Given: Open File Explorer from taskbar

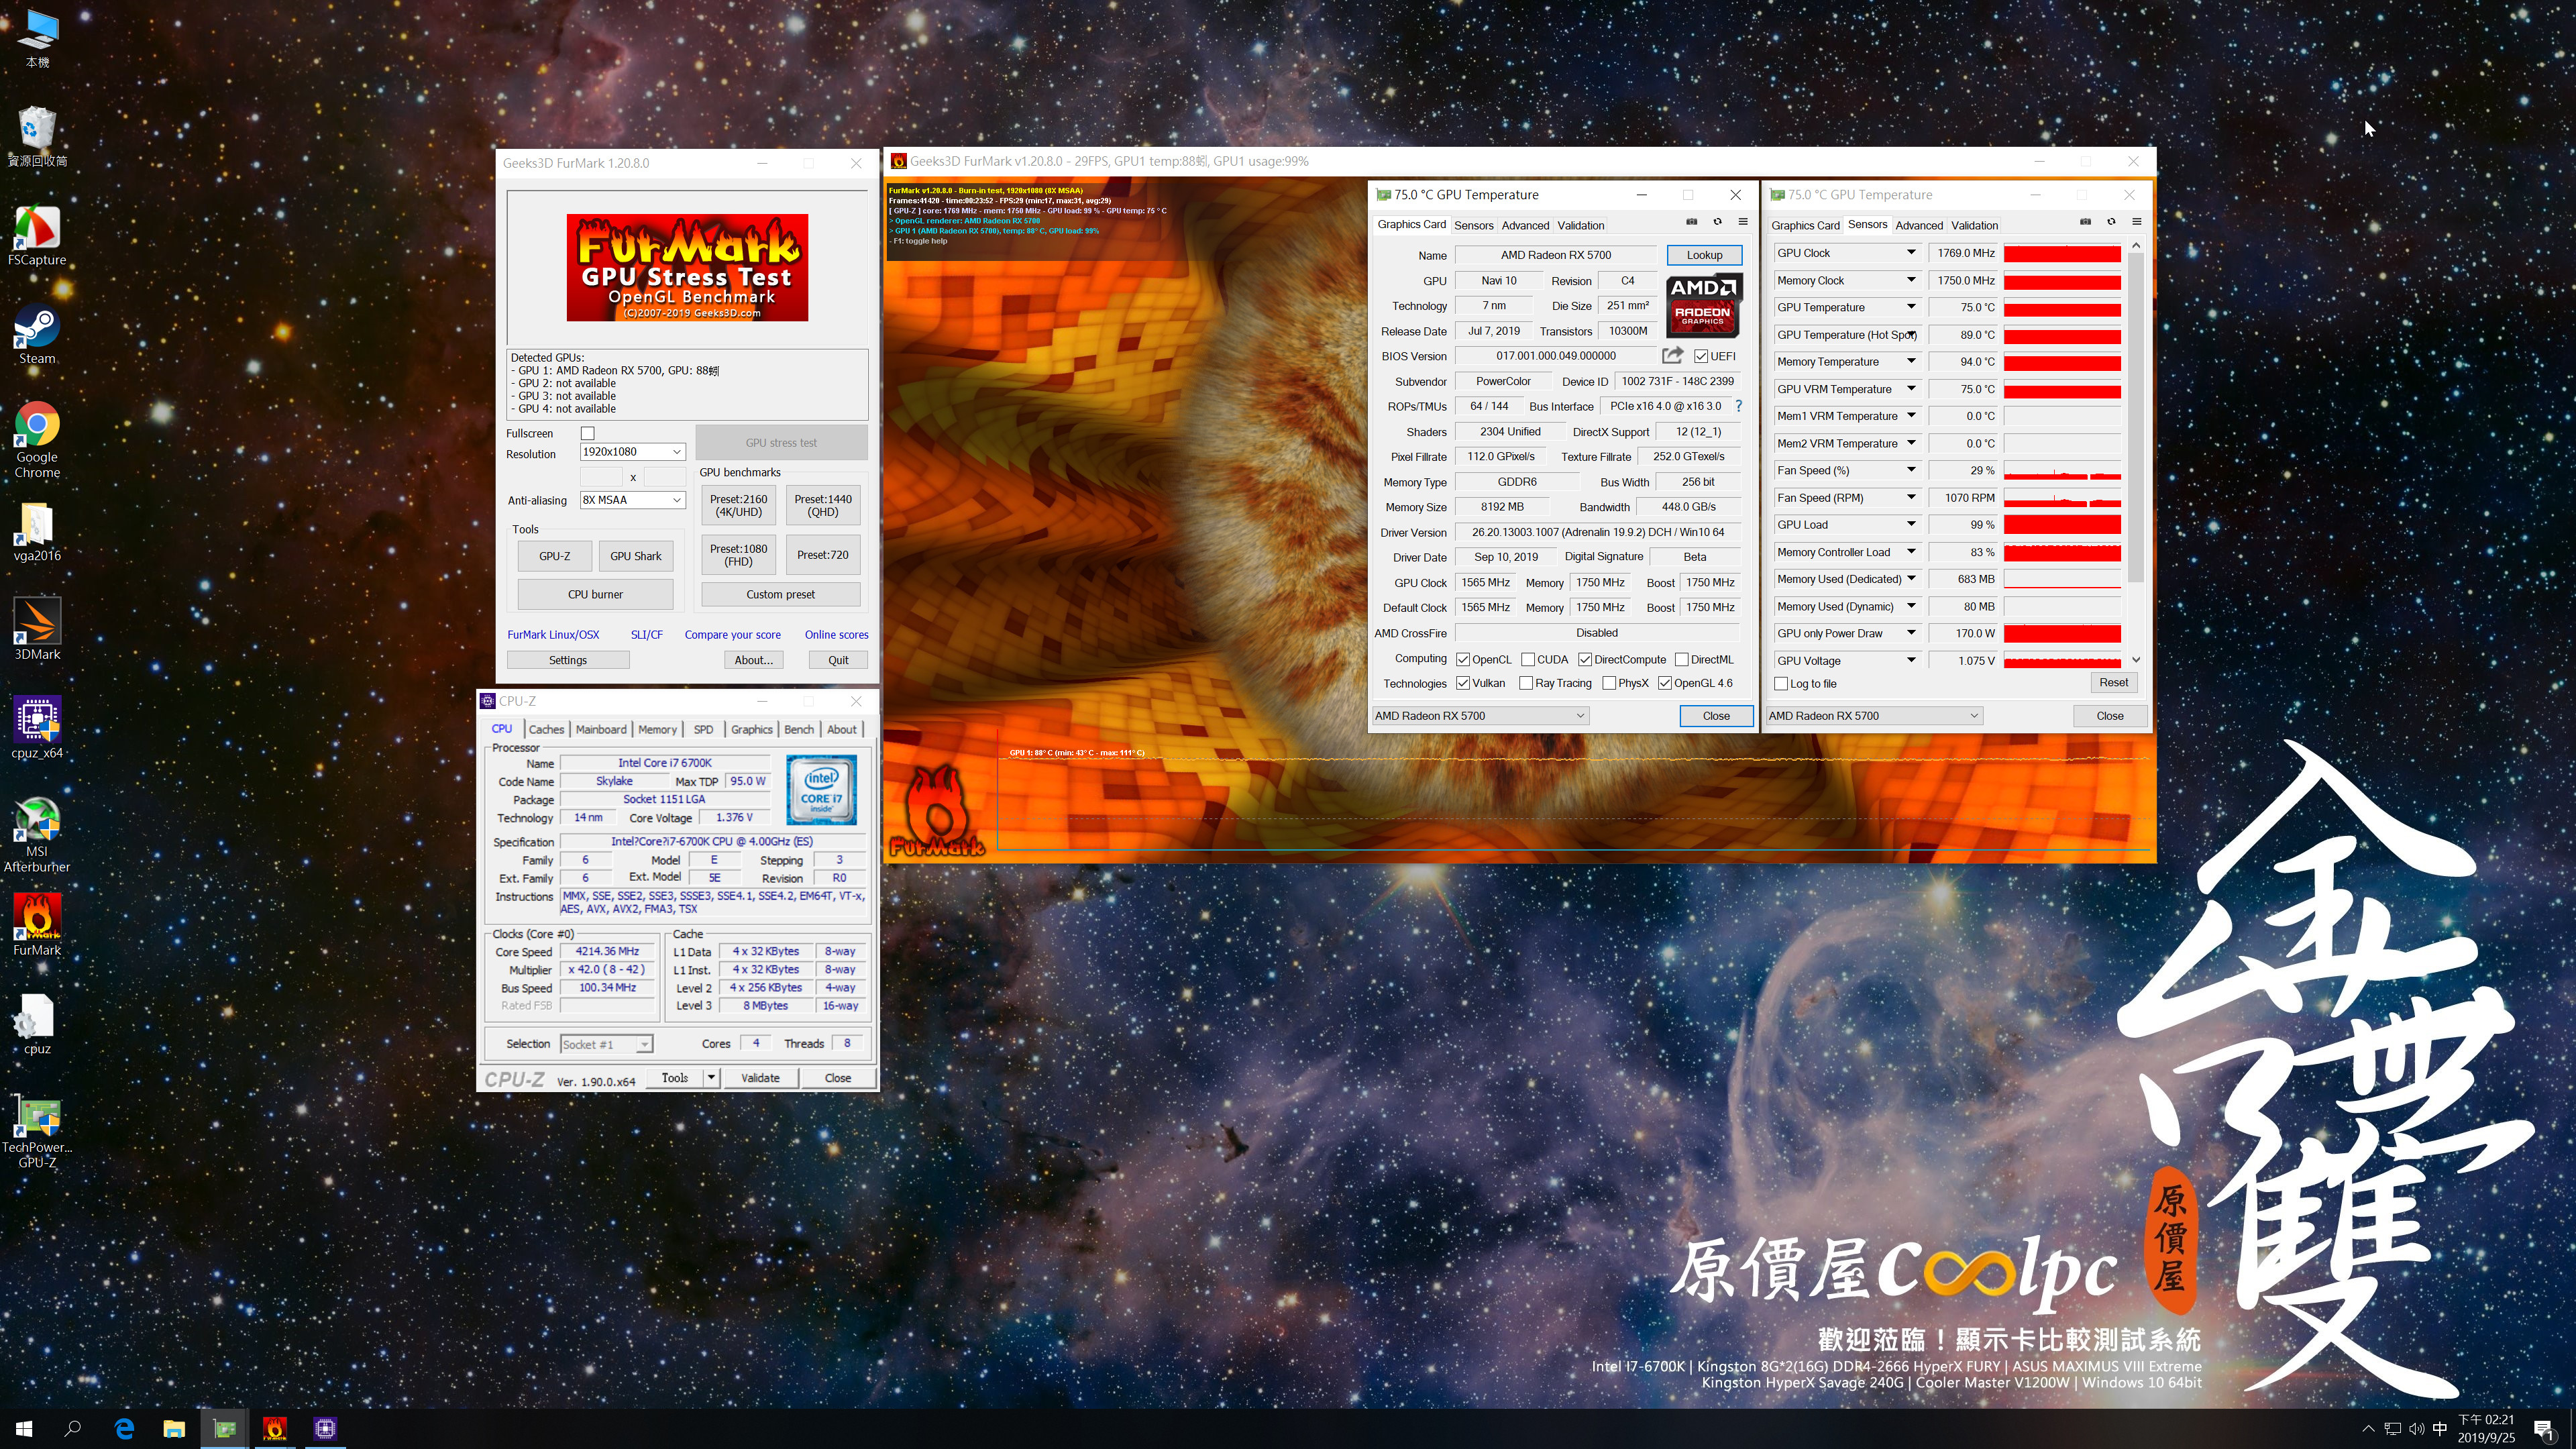Looking at the screenshot, I should coord(174,1428).
